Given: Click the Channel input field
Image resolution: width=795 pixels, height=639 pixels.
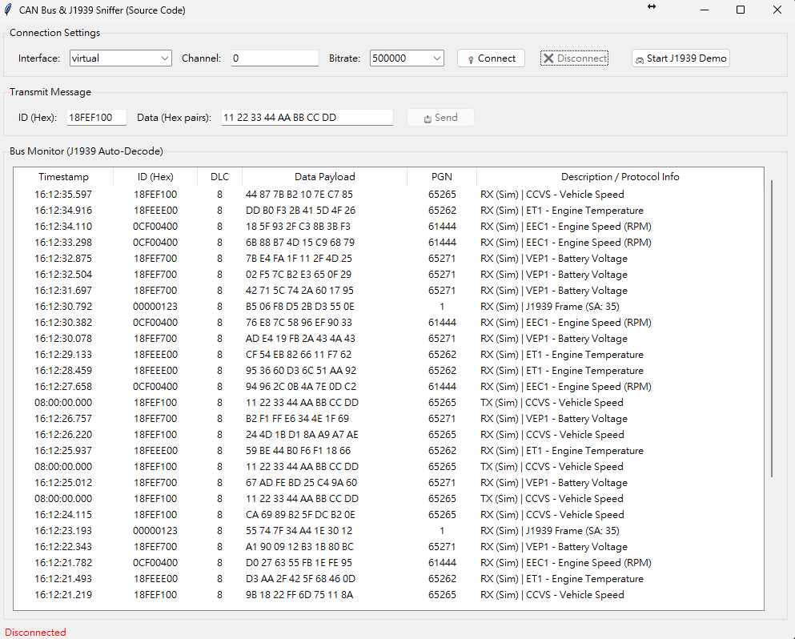Looking at the screenshot, I should tap(275, 58).
